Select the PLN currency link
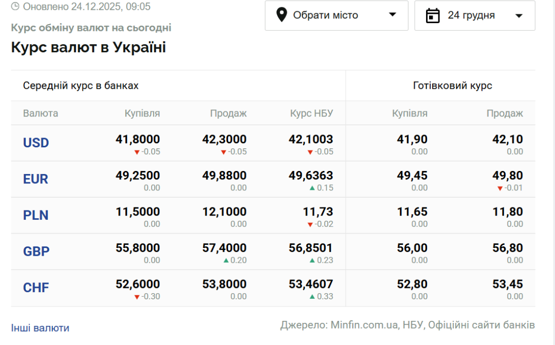This screenshot has height=345, width=555. tap(36, 215)
